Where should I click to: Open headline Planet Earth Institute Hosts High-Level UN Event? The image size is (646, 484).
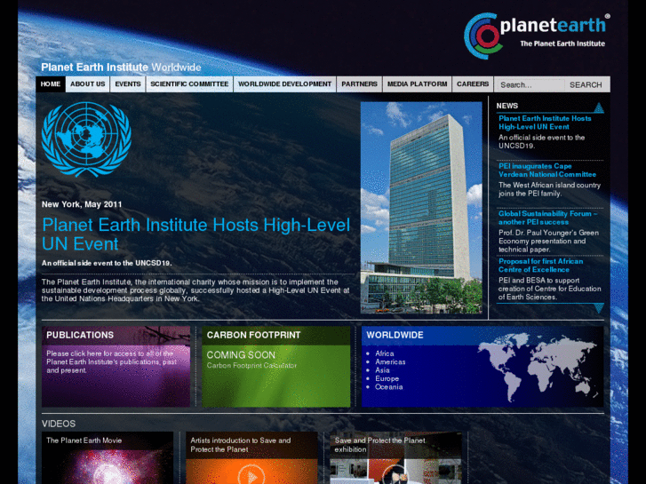coord(195,234)
